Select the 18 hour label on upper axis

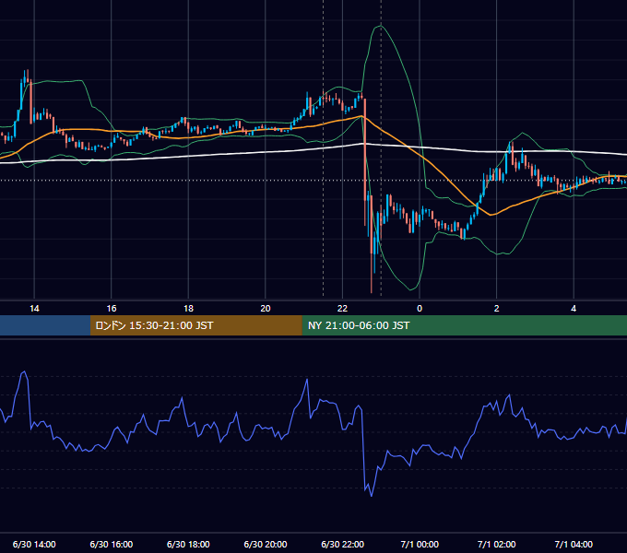click(x=188, y=309)
